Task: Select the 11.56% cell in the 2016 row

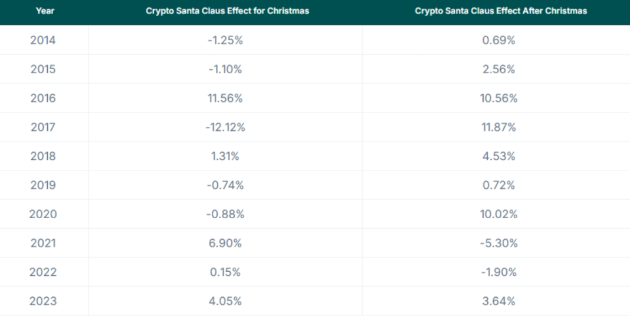Action: click(x=225, y=98)
